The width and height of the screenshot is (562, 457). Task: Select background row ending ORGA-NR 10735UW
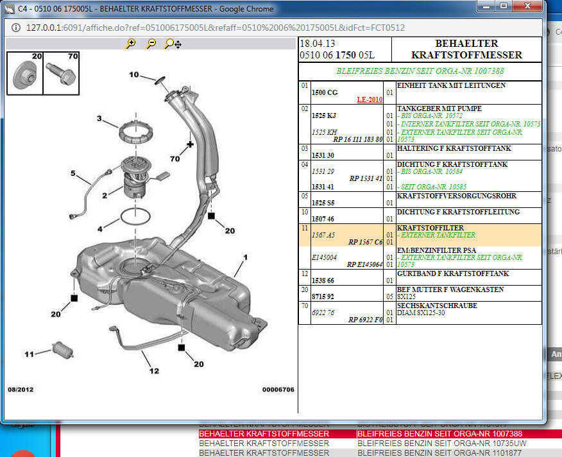[380, 444]
